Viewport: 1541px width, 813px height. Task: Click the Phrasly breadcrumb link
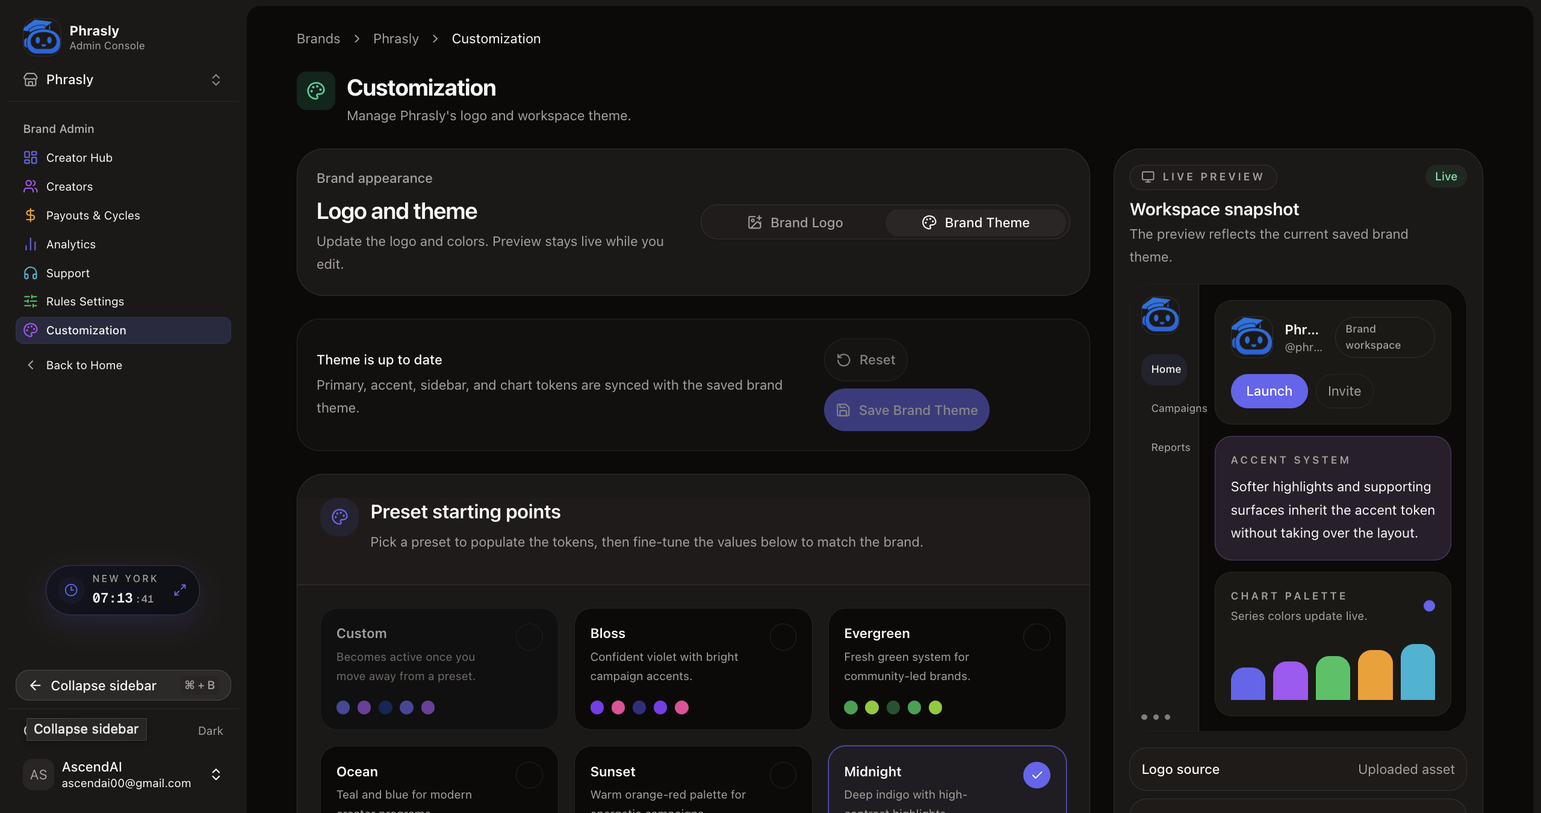(x=395, y=38)
